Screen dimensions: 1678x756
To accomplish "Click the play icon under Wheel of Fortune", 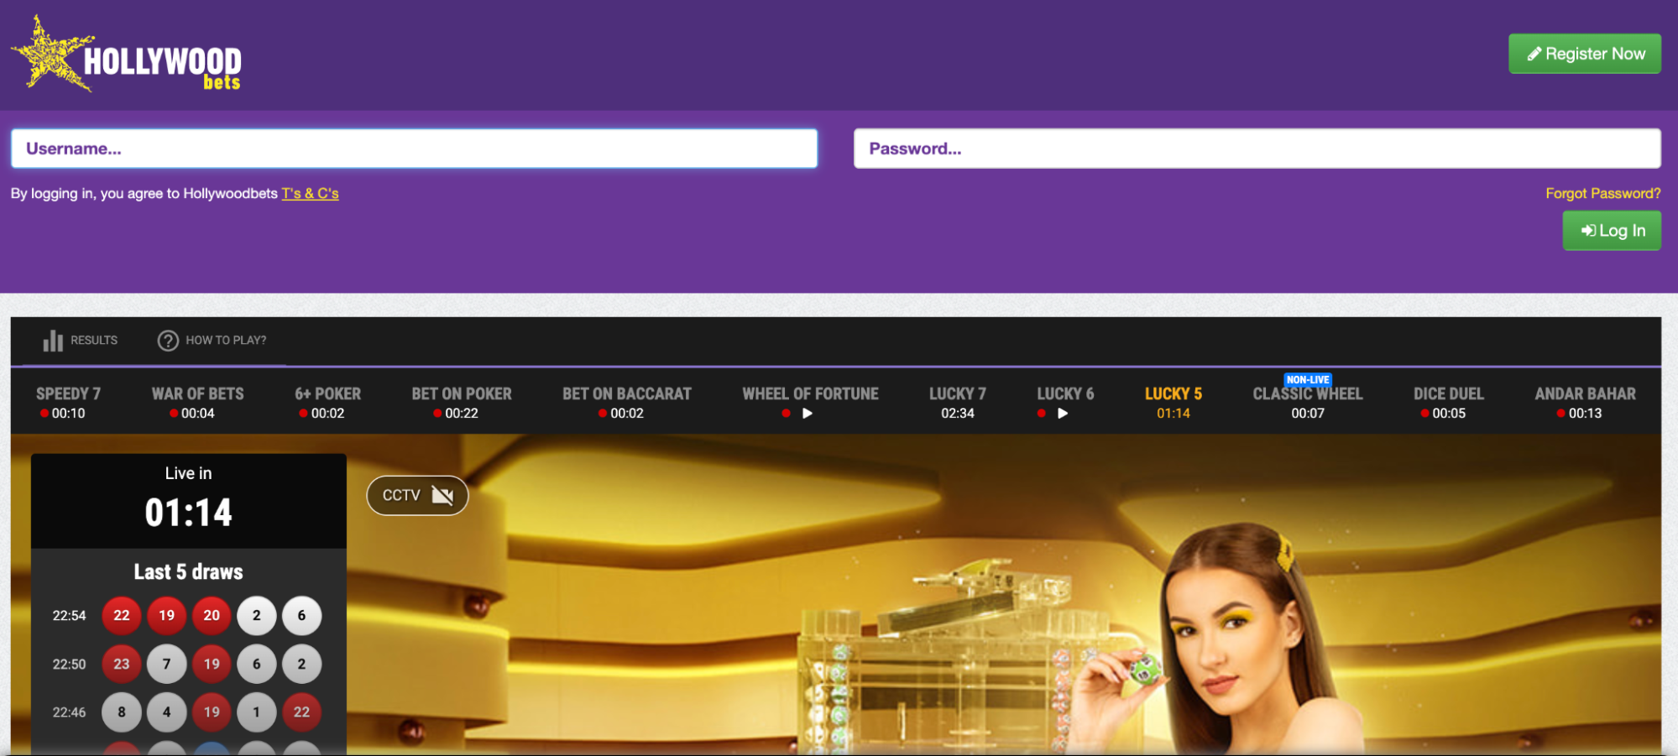I will click(x=808, y=413).
